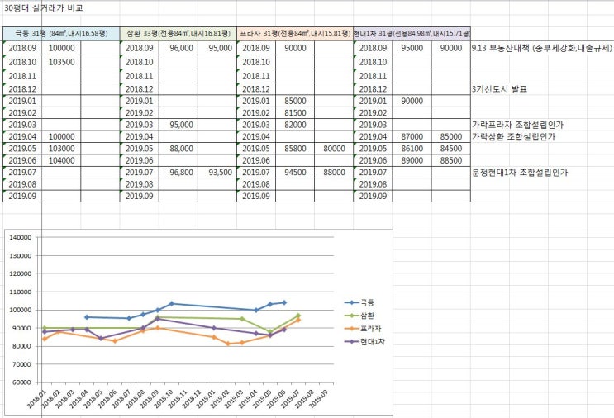
Task: Select 85000 in 프라자 2019.01 row
Action: (295, 101)
